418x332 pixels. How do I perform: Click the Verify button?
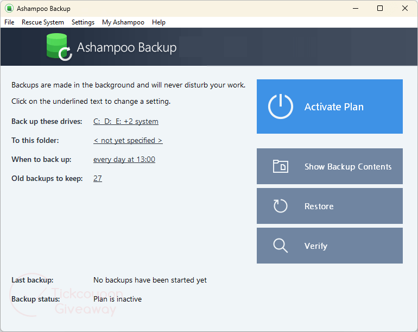tap(330, 246)
